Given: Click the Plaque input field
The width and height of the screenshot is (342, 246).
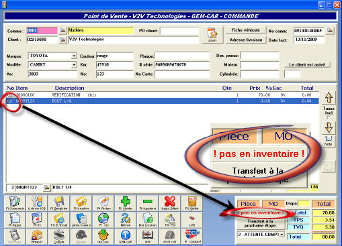Looking at the screenshot, I should [182, 56].
